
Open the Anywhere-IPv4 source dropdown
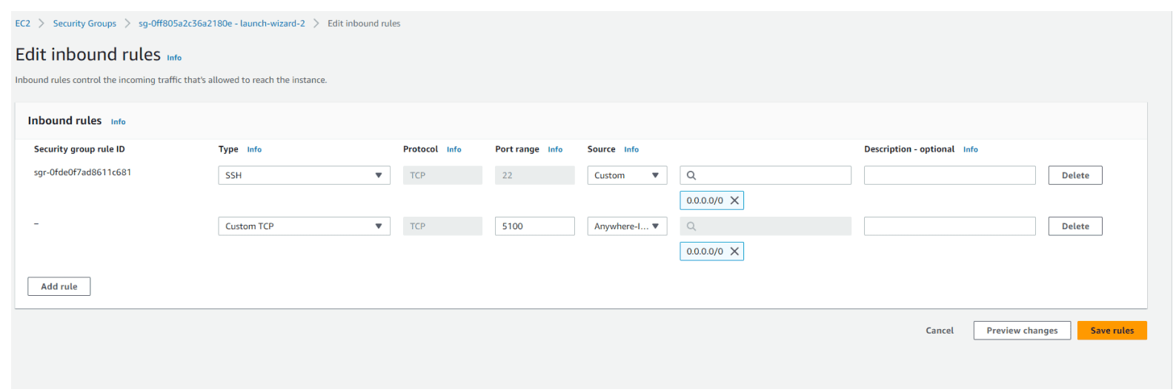[x=627, y=226]
